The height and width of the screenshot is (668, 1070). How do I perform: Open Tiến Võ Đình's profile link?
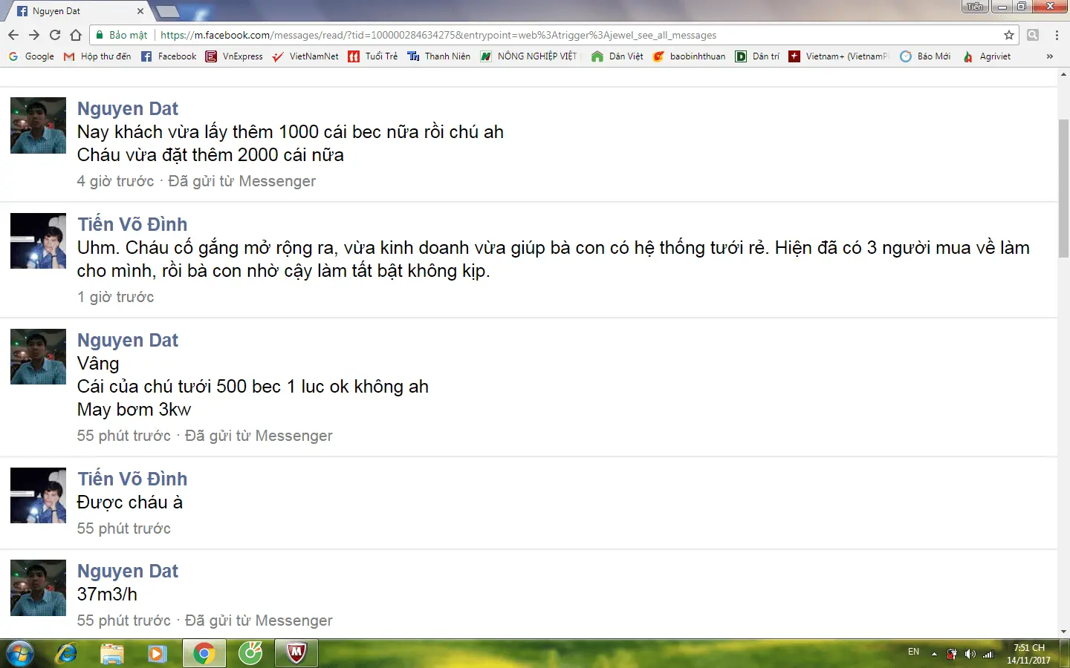pyautogui.click(x=132, y=223)
